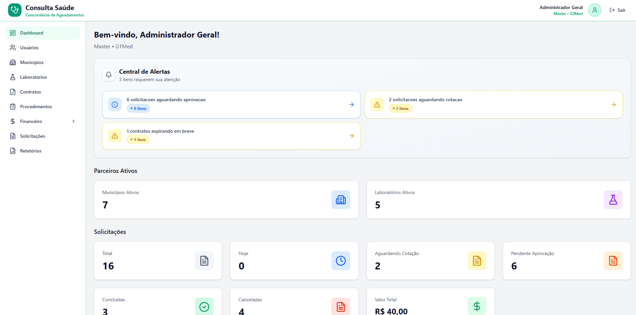Click the Sair logout button

[x=618, y=10]
